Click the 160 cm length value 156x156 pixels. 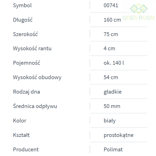pyautogui.click(x=112, y=20)
